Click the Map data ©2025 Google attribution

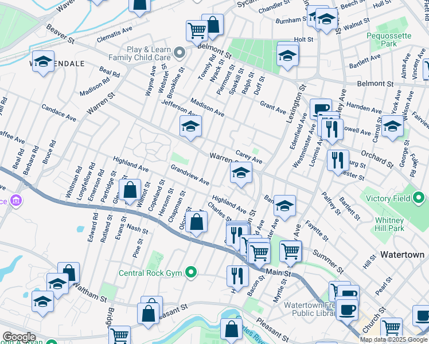[x=393, y=339]
